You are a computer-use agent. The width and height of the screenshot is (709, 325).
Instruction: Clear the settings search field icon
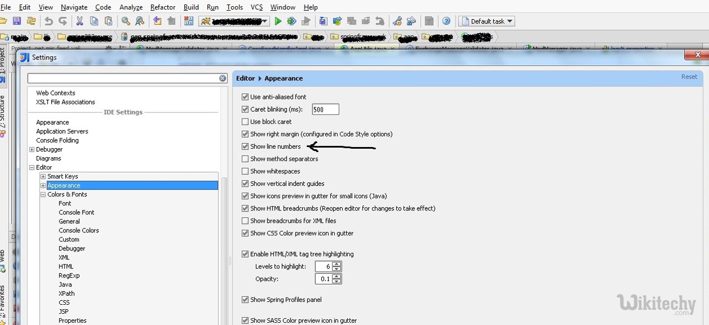click(222, 79)
